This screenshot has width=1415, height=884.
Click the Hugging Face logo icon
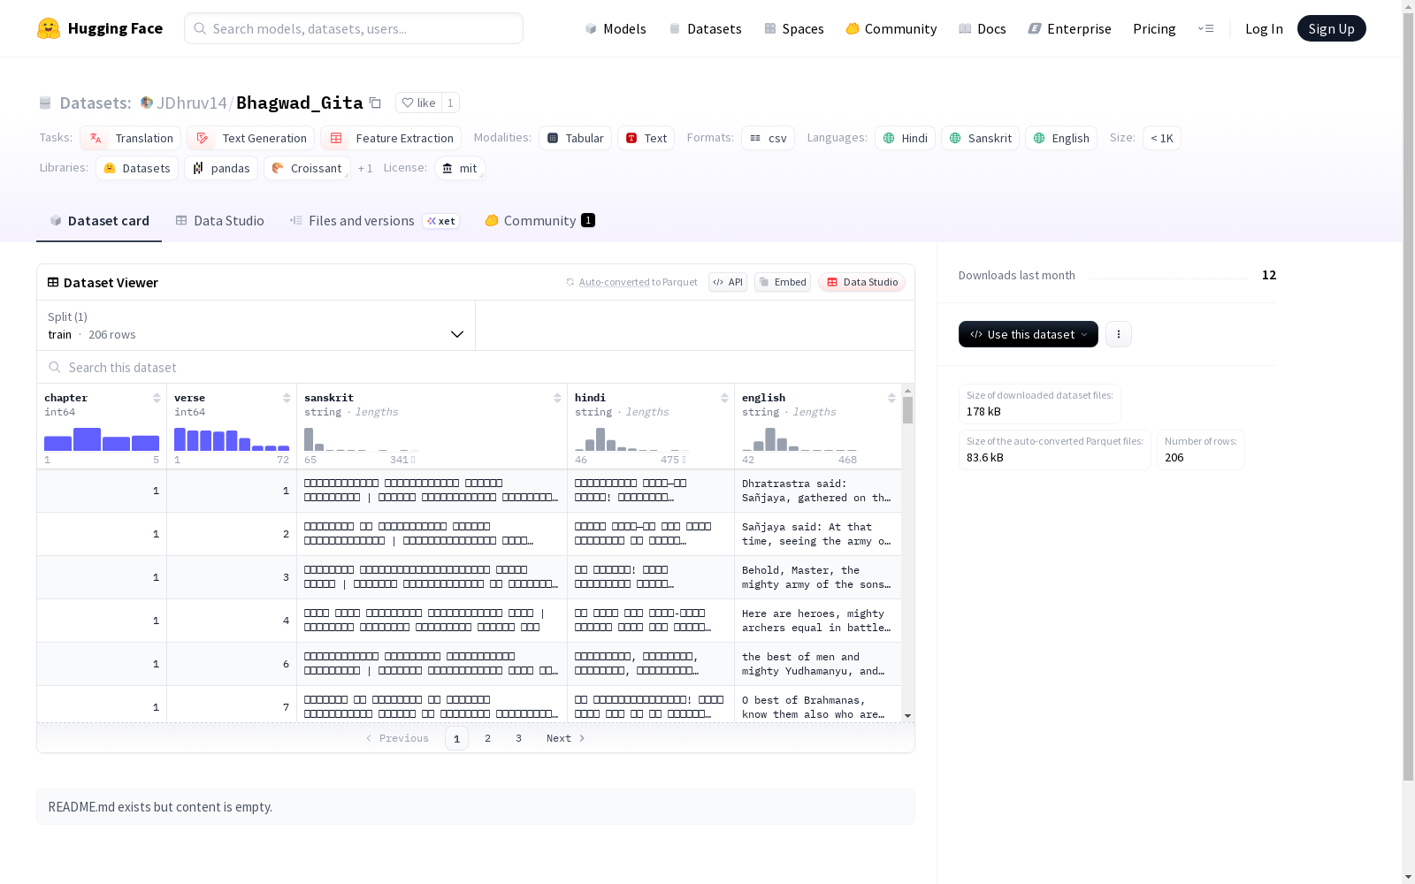[x=49, y=28]
